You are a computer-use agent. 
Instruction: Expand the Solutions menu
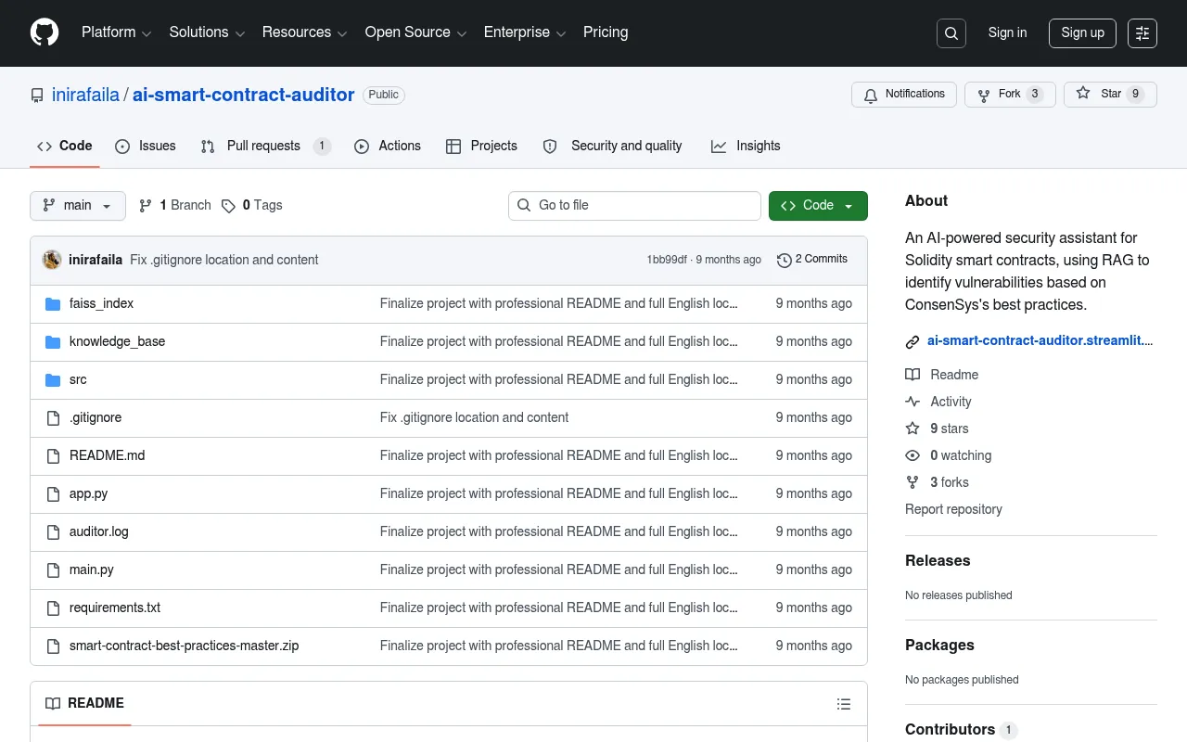coord(207,32)
